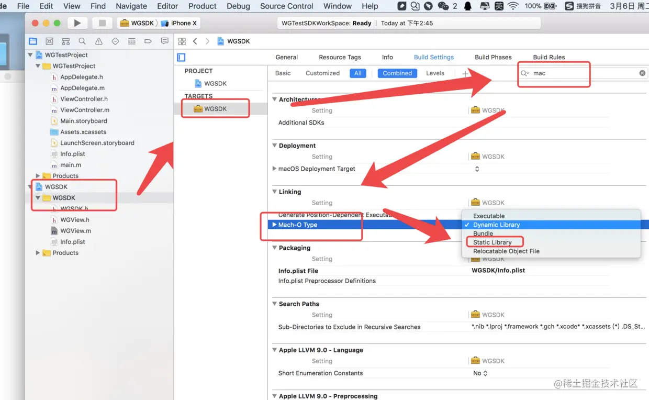This screenshot has width=649, height=400.
Task: Open the Symbol navigator icon
Action: [x=66, y=41]
